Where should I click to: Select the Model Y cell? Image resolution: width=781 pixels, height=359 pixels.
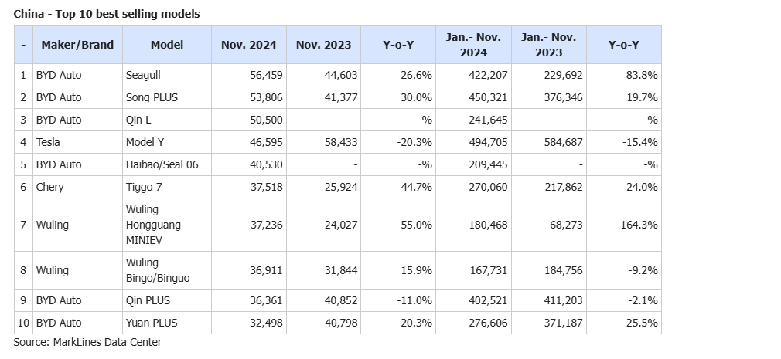tap(145, 142)
